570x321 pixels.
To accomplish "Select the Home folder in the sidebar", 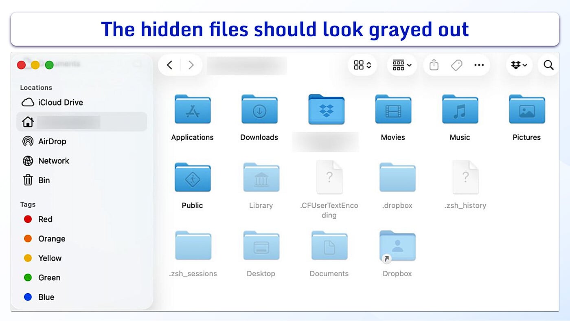I will [x=81, y=122].
